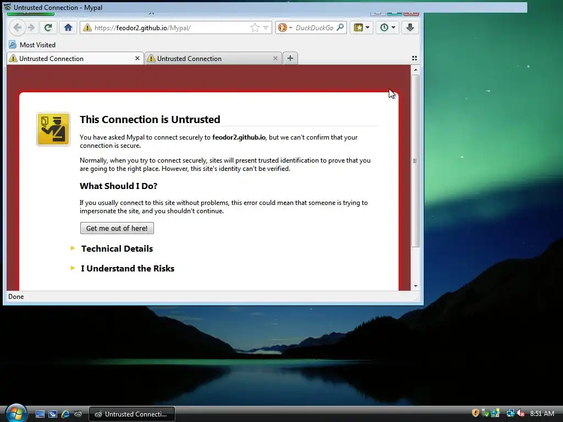This screenshot has width=563, height=422.
Task: Click 'This Connection is Untrusted' heading
Action: (150, 119)
